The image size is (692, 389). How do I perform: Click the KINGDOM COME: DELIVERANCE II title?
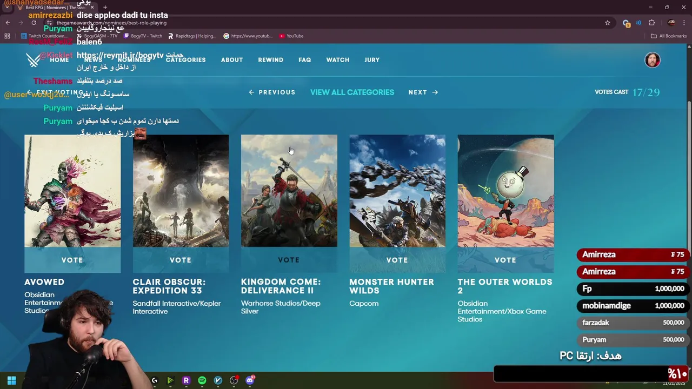281,286
